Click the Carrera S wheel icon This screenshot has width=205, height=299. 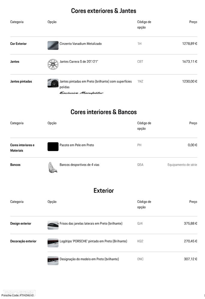[53, 64]
